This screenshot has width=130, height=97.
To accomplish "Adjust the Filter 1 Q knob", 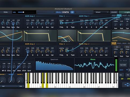I will point(67,23).
